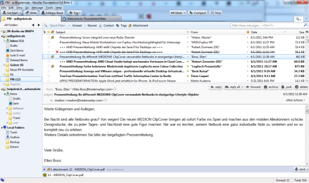The height and width of the screenshot is (183, 309).
Task: Forward the selected message
Action: pyautogui.click(x=253, y=87)
